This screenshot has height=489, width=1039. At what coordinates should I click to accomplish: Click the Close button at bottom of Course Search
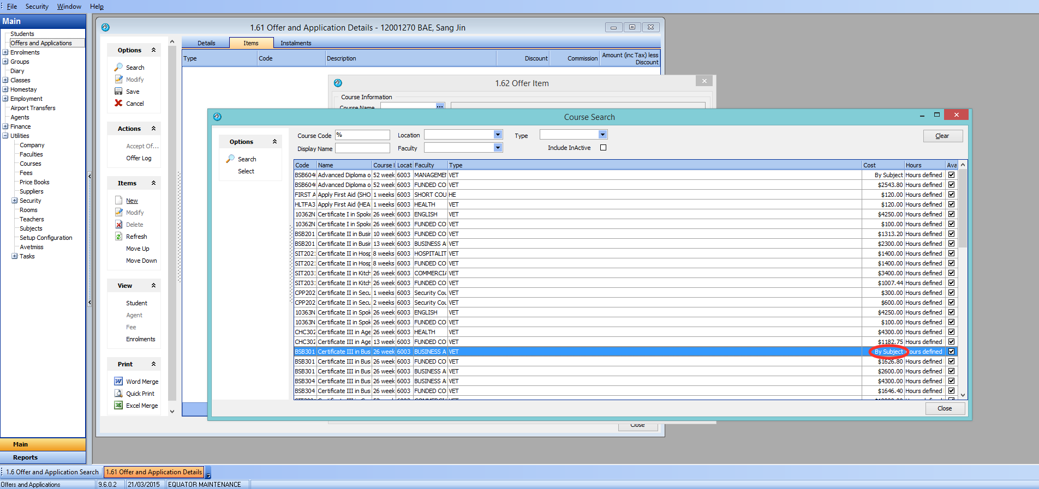point(945,408)
